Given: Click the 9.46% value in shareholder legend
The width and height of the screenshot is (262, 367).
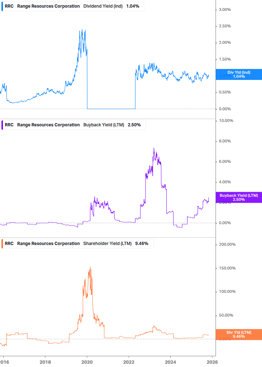Looking at the screenshot, I should 142,244.
